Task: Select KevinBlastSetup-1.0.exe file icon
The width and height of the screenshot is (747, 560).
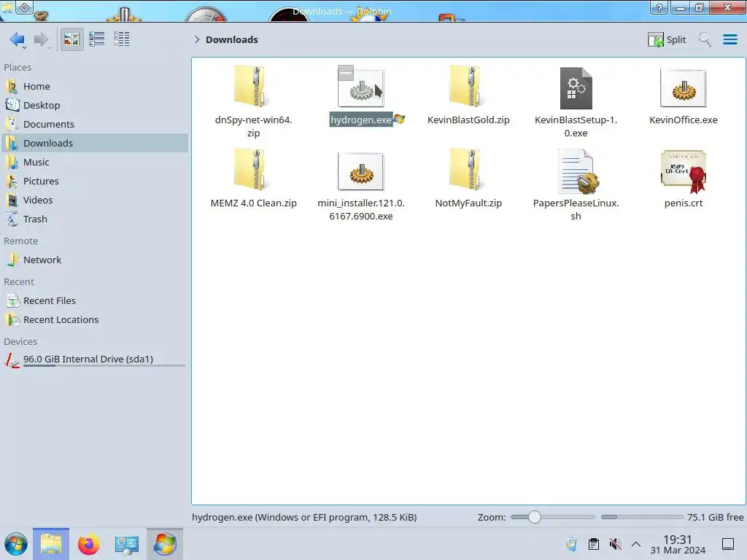Action: click(x=576, y=88)
